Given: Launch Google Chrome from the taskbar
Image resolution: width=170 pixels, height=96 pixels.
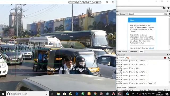Looking at the screenshot, I should click(95, 94).
